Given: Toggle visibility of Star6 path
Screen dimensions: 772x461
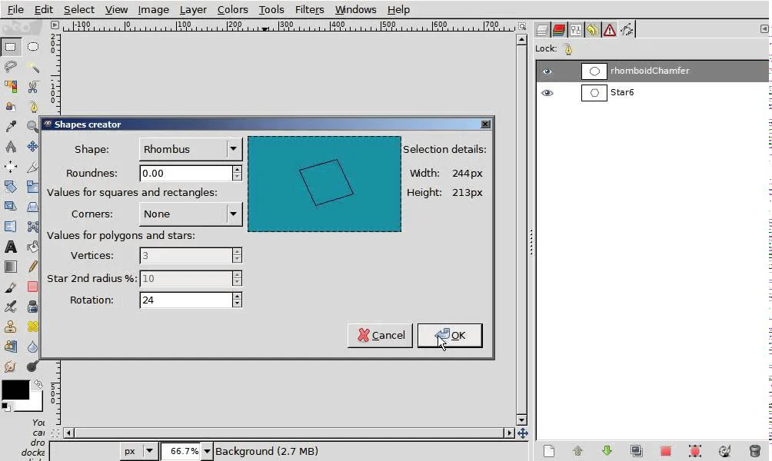Looking at the screenshot, I should coord(547,93).
